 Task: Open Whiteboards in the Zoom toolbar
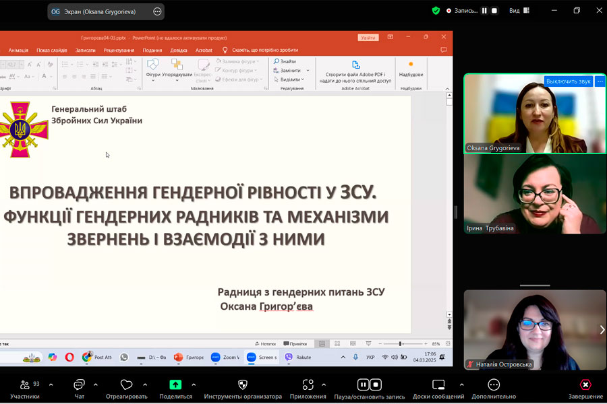point(438,386)
